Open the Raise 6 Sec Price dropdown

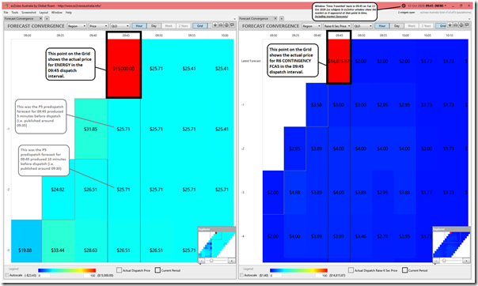pyautogui.click(x=337, y=26)
